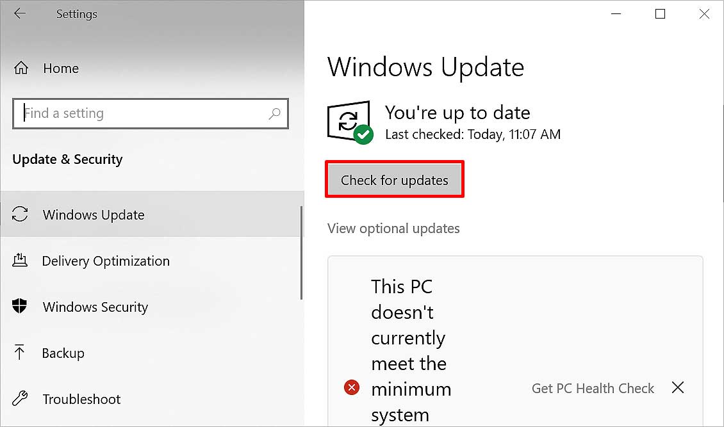Click the Update & Security heading

[67, 159]
